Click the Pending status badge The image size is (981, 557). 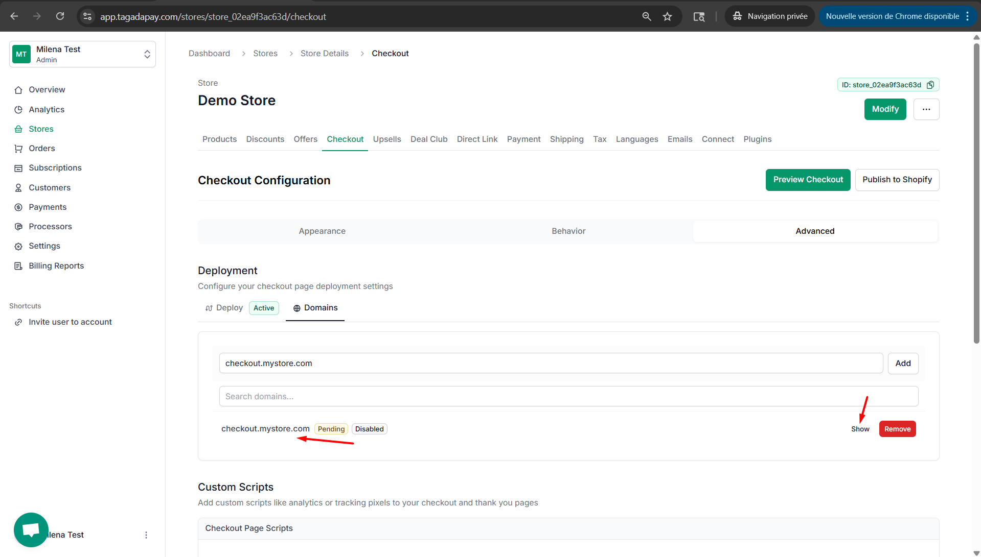pos(331,429)
